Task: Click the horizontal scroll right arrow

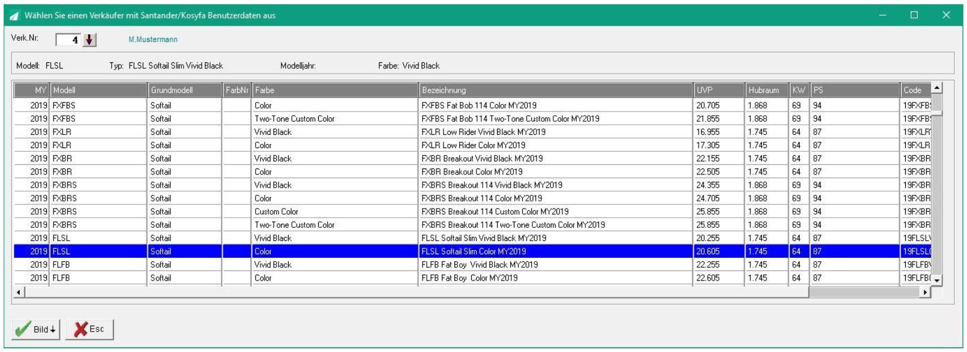Action: (x=926, y=292)
